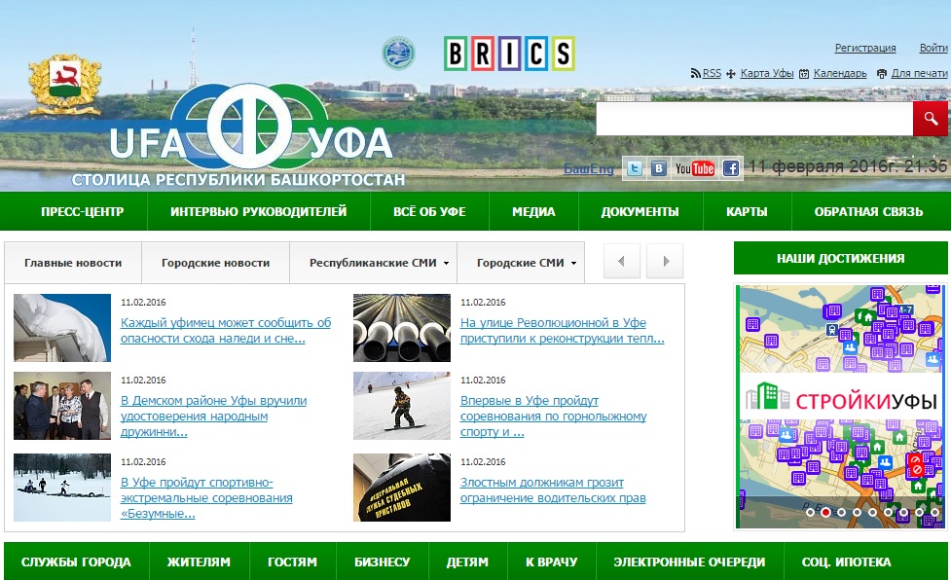This screenshot has height=580, width=951.
Task: Click the site search input field
Action: coord(754,119)
